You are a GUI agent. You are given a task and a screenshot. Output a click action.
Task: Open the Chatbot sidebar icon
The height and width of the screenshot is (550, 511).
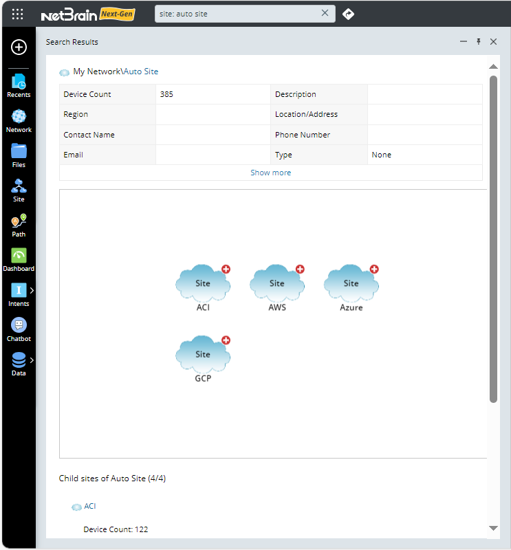pos(19,330)
